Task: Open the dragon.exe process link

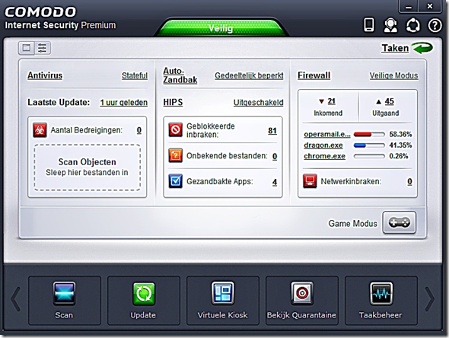Action: point(323,145)
